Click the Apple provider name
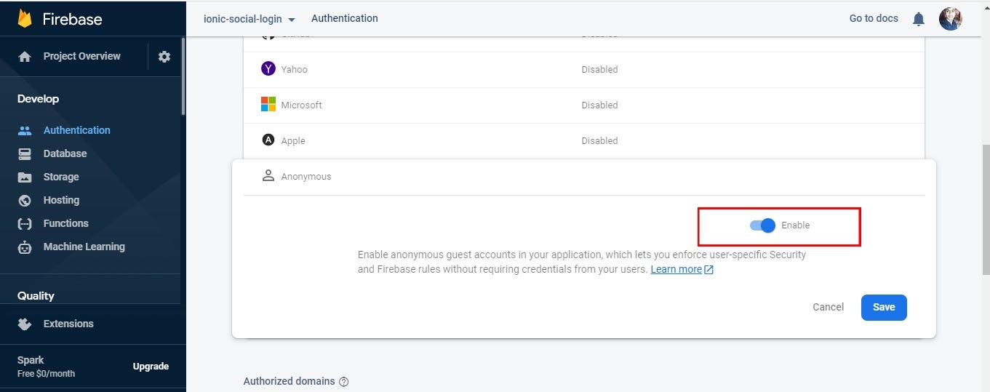 [x=293, y=141]
